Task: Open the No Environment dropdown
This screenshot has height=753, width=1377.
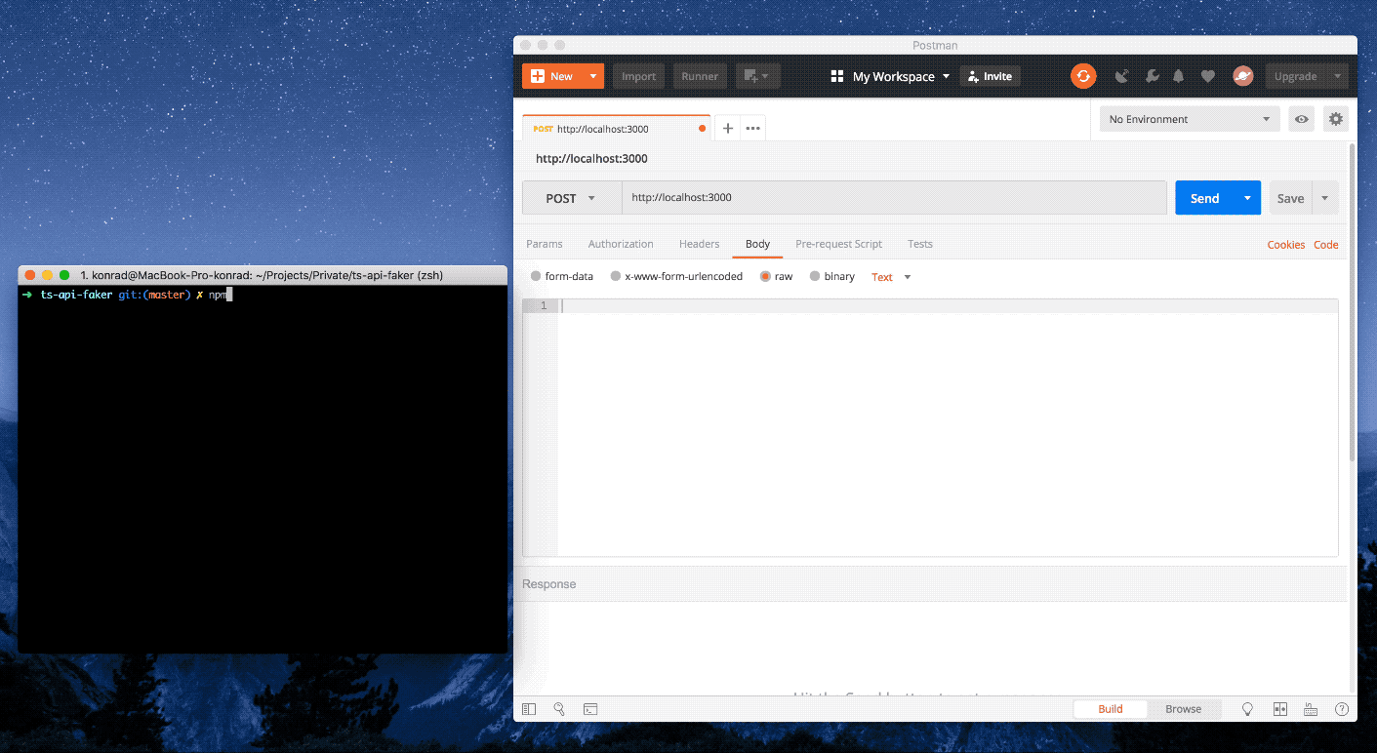Action: [x=1190, y=119]
